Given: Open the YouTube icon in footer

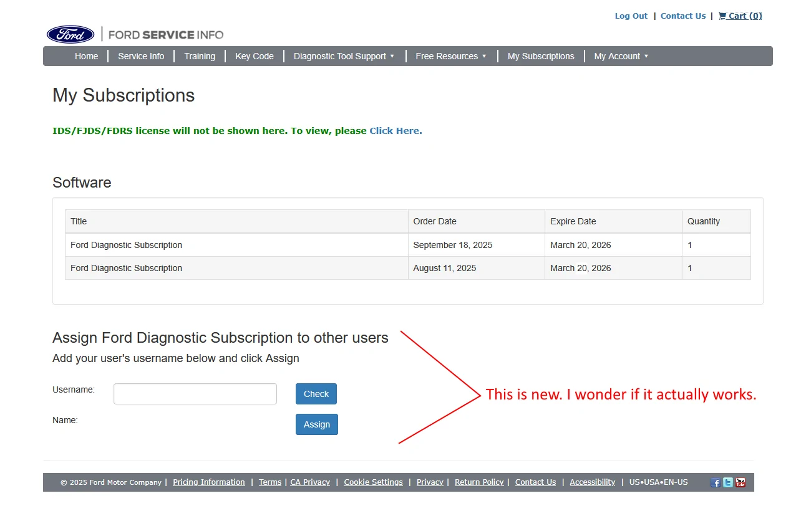Looking at the screenshot, I should 740,482.
